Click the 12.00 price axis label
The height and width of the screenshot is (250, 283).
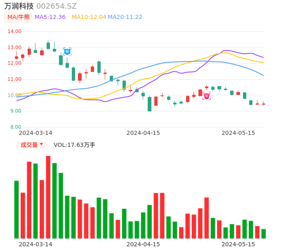tap(14, 63)
